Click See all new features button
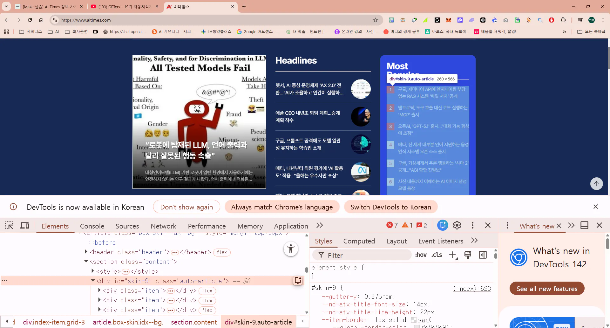This screenshot has height=328, width=610. (547, 289)
